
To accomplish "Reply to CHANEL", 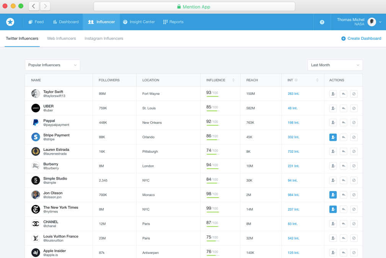I will pyautogui.click(x=344, y=224).
